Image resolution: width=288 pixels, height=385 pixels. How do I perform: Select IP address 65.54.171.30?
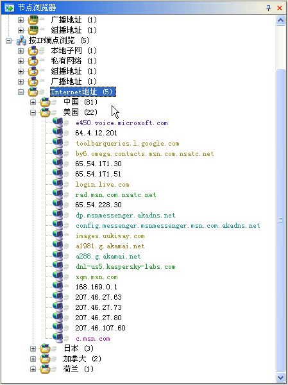pyautogui.click(x=98, y=164)
